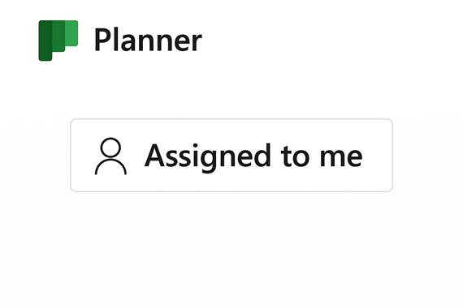
Task: Click the word Assigned in the button
Action: point(208,158)
